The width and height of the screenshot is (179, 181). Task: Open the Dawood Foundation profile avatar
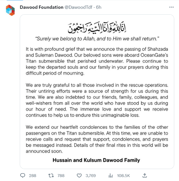10,10
